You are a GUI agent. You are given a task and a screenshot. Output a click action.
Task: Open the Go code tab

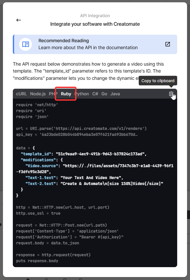pos(104,94)
